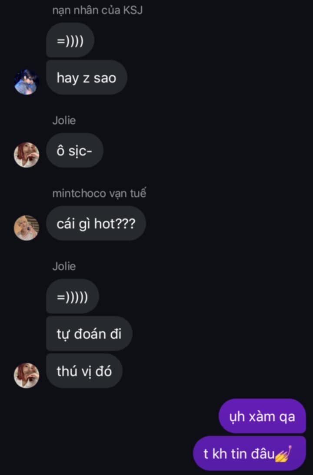Tap the purple "t kh tin đâu" message
The height and width of the screenshot is (475, 313).
click(249, 453)
